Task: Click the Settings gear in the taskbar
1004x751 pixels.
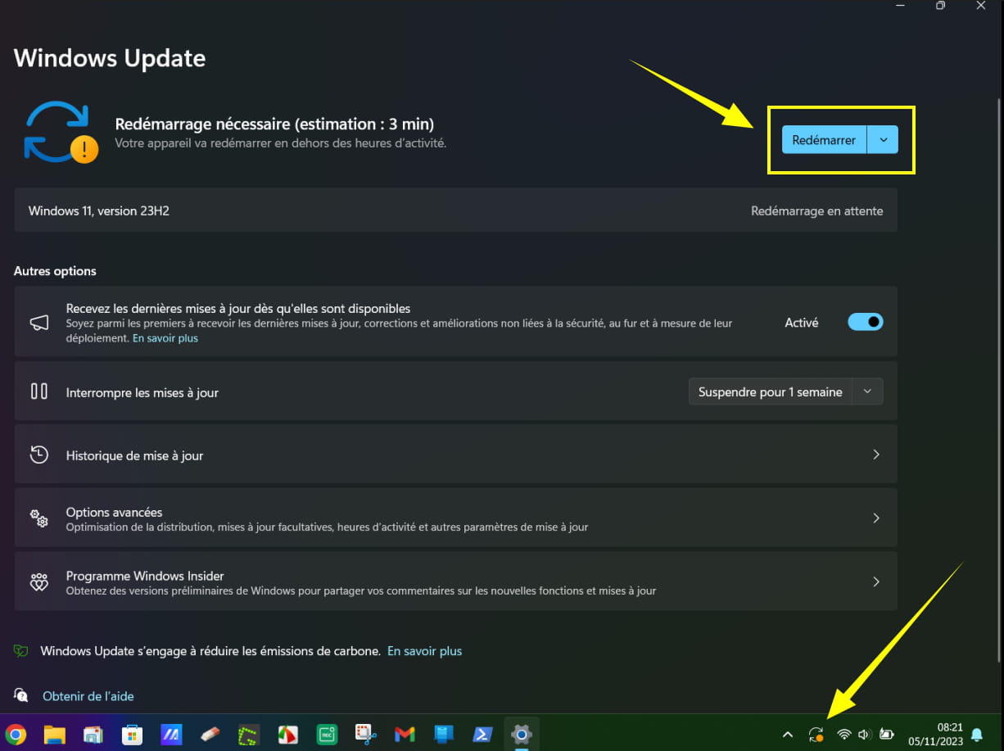Action: coord(521,734)
